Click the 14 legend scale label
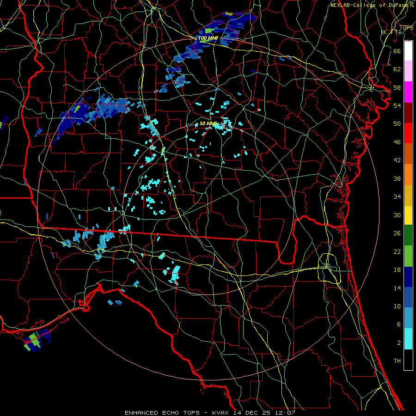Viewport: 416px width, 416px height. [397, 288]
